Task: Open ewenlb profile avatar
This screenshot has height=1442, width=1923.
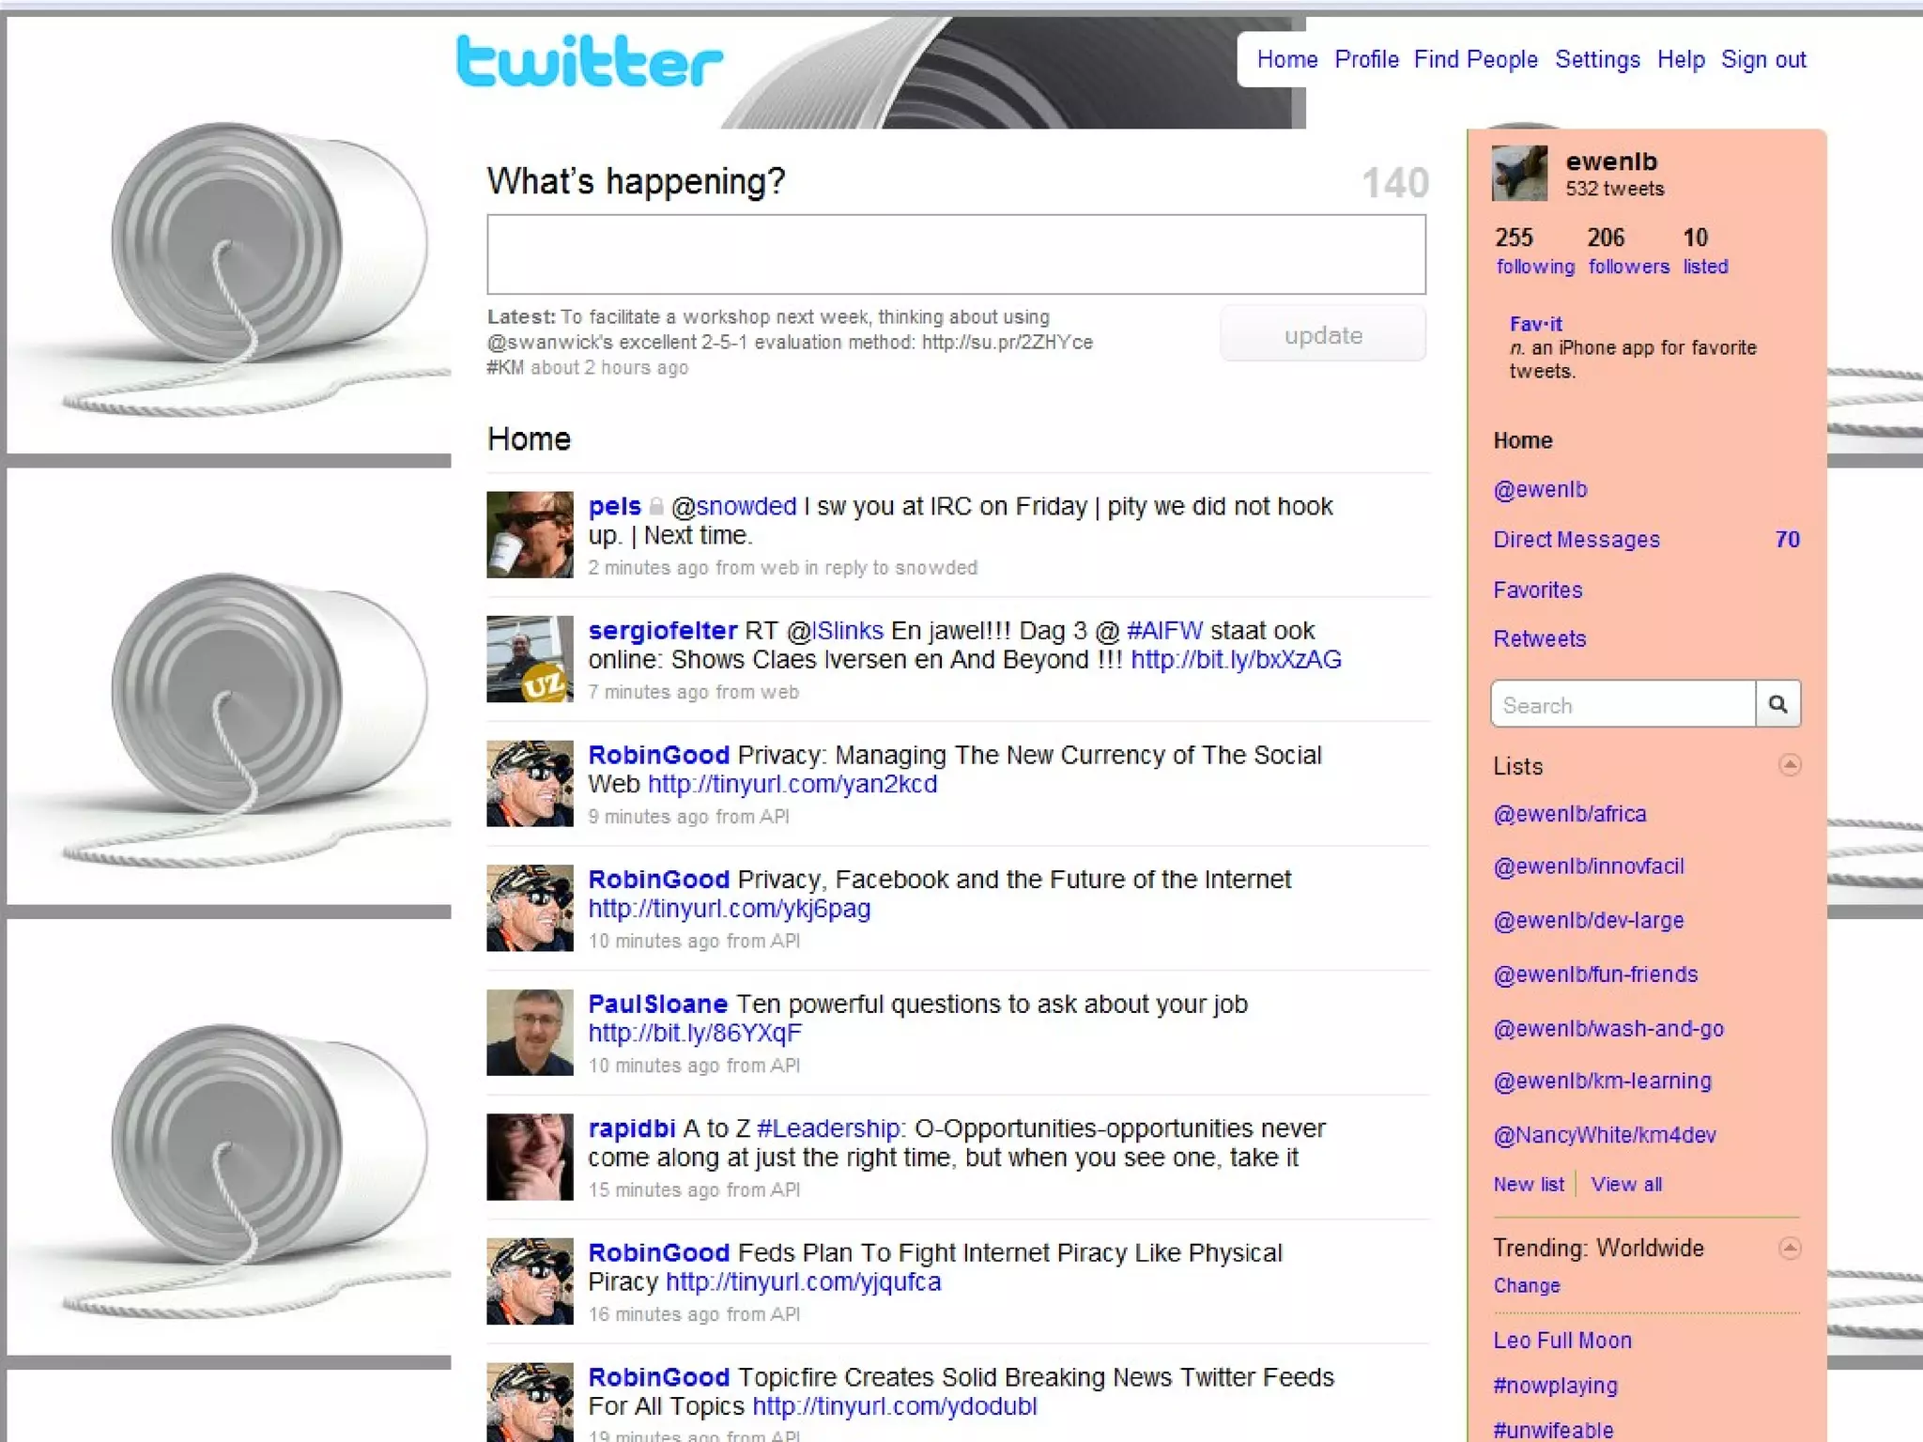Action: tap(1518, 174)
